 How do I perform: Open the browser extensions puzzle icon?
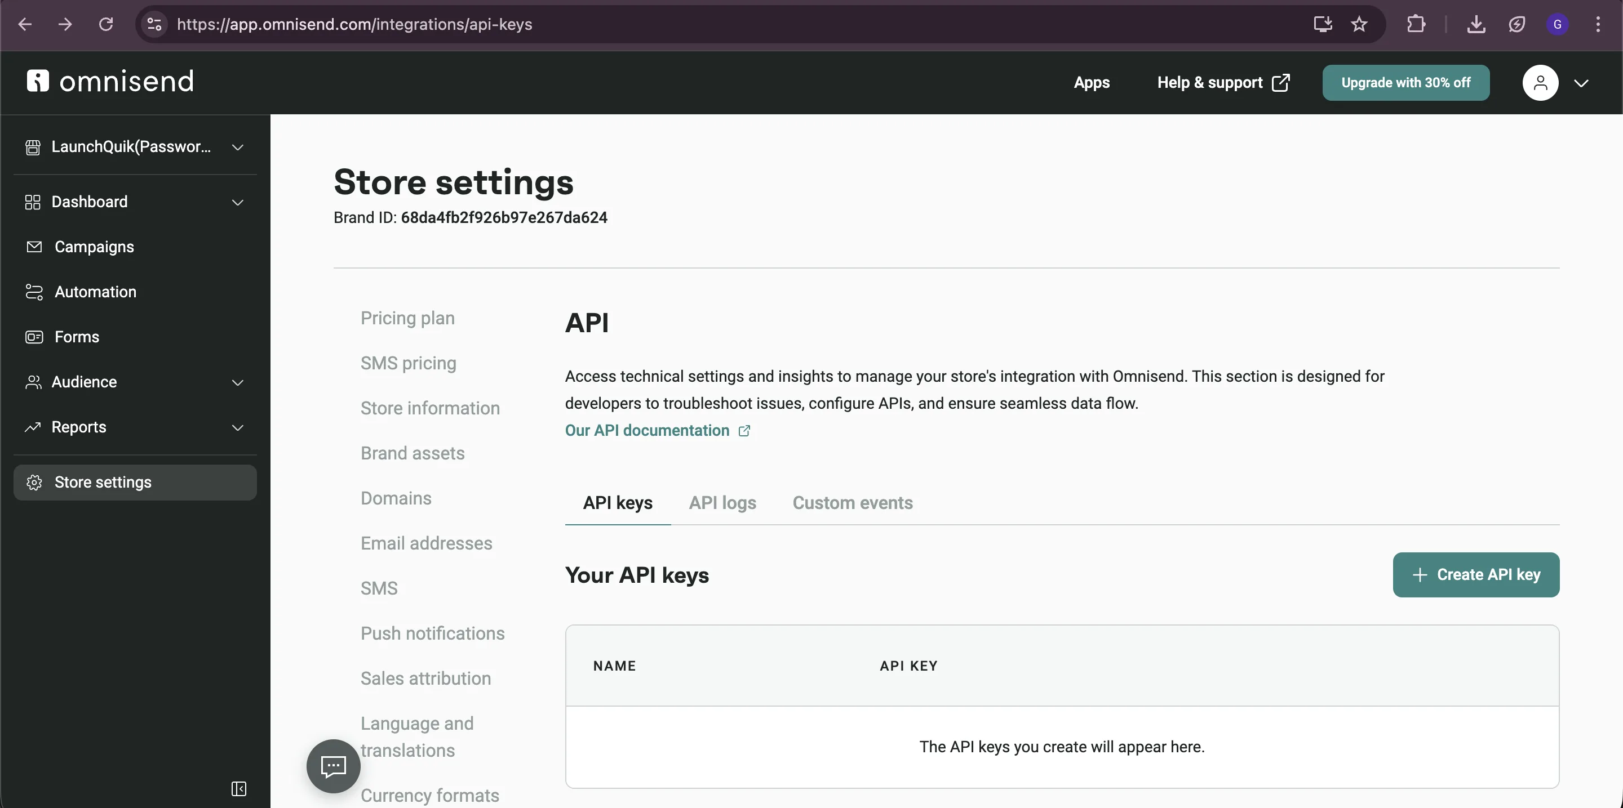(x=1416, y=24)
